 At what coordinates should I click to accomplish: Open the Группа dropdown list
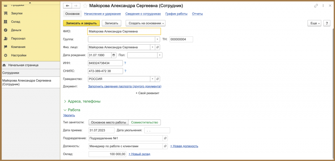(157, 39)
